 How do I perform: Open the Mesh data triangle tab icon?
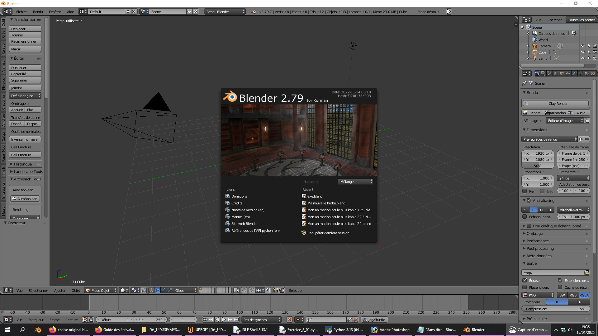point(581,73)
